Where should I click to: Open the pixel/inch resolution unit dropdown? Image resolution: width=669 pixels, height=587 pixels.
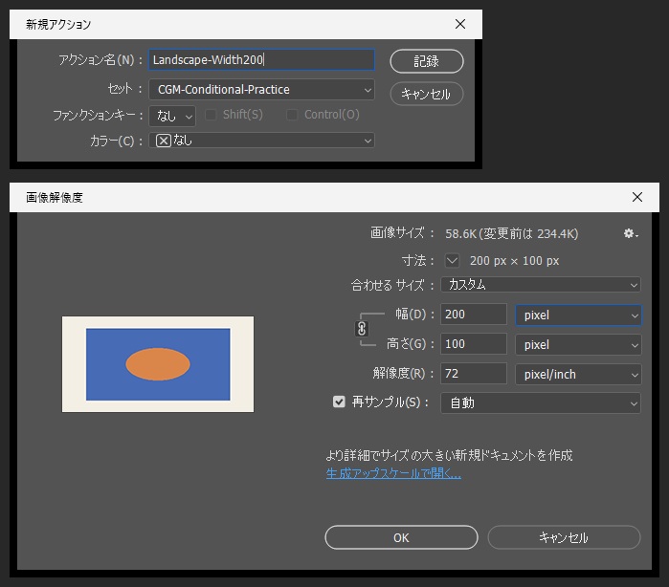[x=578, y=374]
